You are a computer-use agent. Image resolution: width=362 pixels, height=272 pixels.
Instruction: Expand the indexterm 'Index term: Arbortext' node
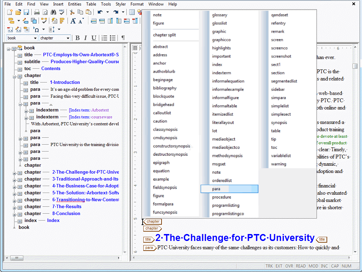26,111
